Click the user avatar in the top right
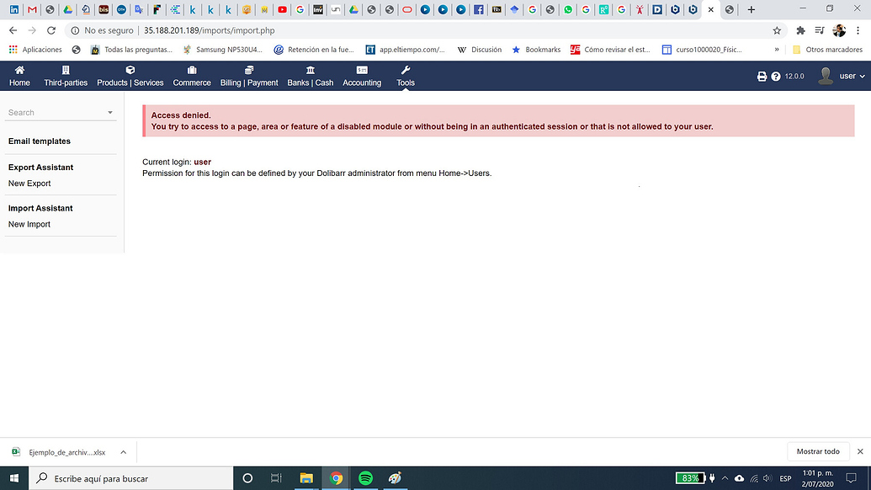 click(825, 76)
